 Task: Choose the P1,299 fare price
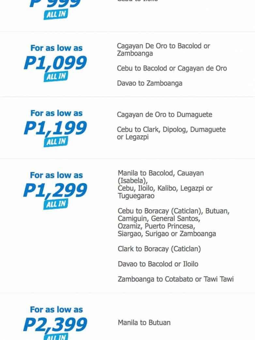pyautogui.click(x=55, y=190)
